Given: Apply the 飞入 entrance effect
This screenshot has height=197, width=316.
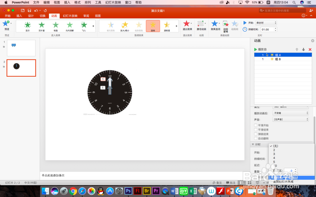Looking at the screenshot, I should (84, 26).
